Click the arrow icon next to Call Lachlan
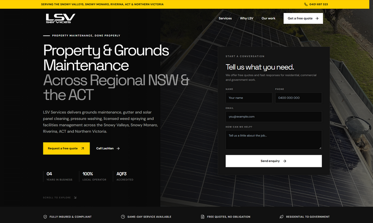 pos(118,148)
